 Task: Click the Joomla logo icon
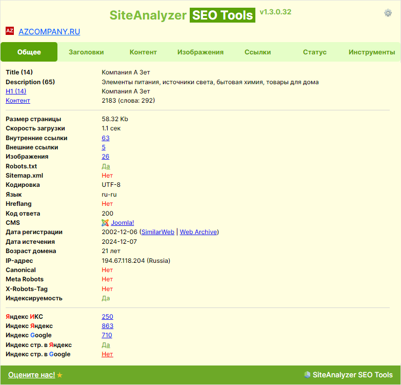105,223
